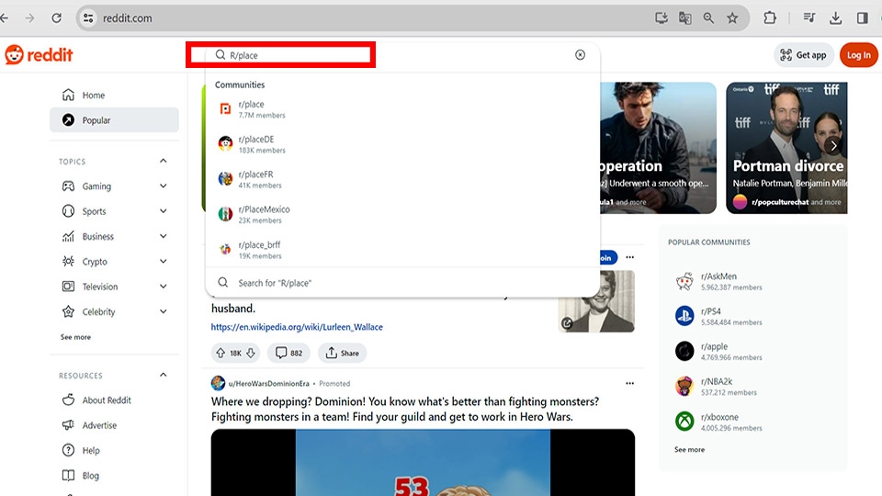Clear the search box with the X icon
Viewport: 882px width, 496px height.
(x=580, y=54)
